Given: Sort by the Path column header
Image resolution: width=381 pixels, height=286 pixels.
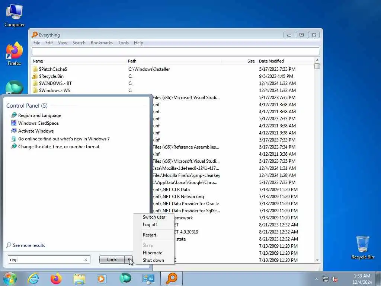Looking at the screenshot, I should pyautogui.click(x=174, y=61).
